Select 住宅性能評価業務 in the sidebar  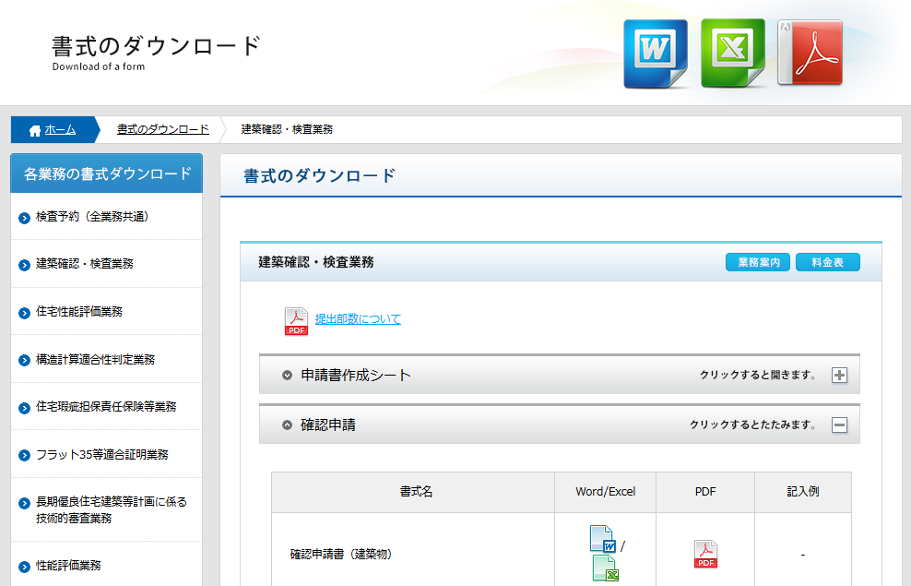pos(79,312)
